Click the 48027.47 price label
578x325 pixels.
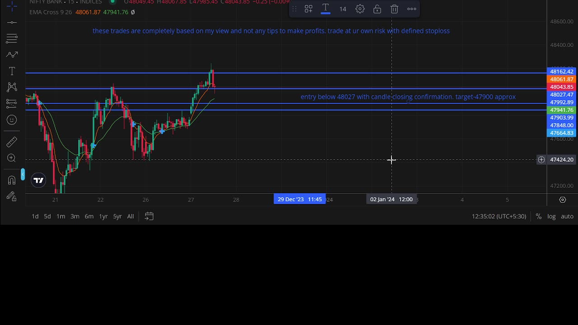point(561,95)
